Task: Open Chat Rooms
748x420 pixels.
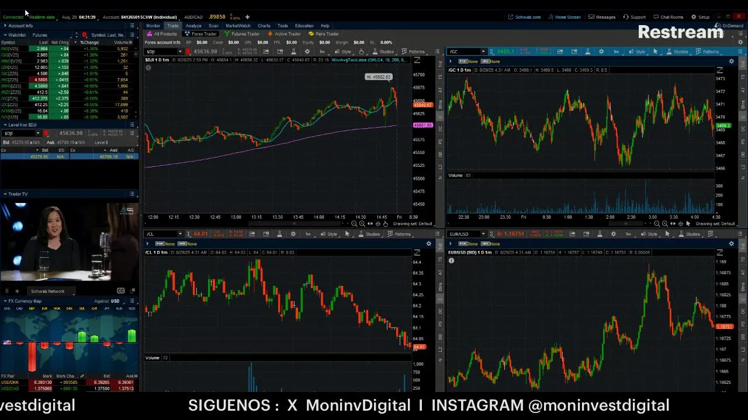Action: (668, 17)
